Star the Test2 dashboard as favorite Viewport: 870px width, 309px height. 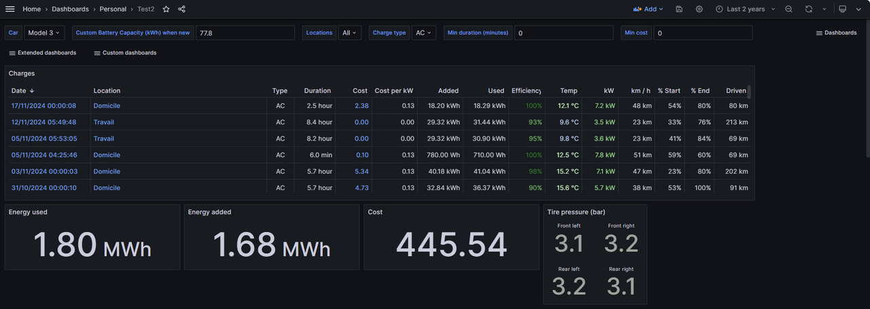click(x=167, y=9)
